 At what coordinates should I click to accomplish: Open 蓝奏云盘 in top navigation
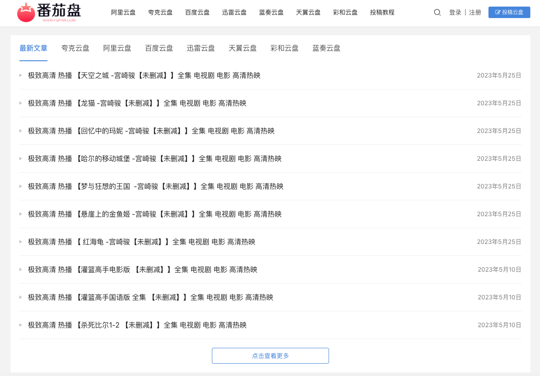(x=271, y=12)
